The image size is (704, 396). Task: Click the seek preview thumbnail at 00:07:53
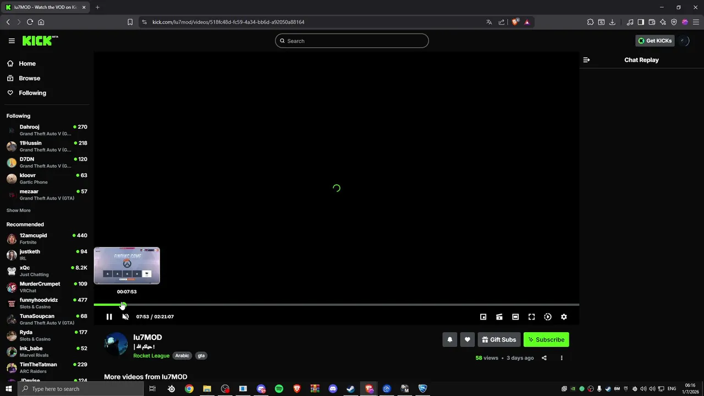[127, 266]
